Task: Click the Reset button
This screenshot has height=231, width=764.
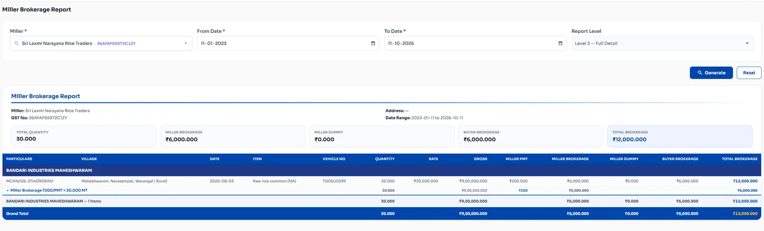Action: click(x=749, y=73)
